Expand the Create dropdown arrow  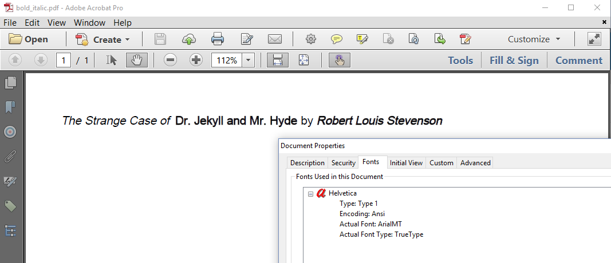pyautogui.click(x=128, y=39)
